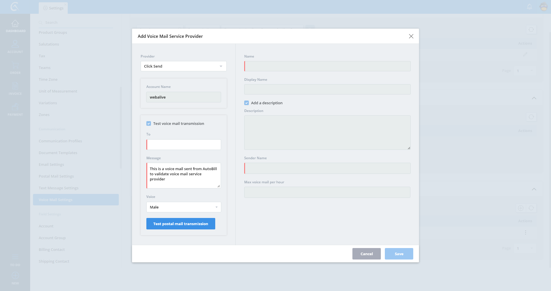Click the Save button

[399, 254]
